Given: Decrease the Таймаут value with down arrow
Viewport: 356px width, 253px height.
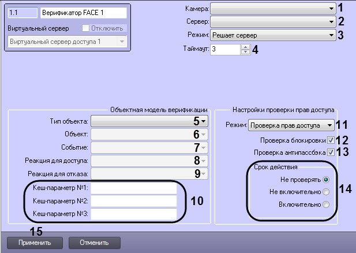Looking at the screenshot, I should 245,53.
